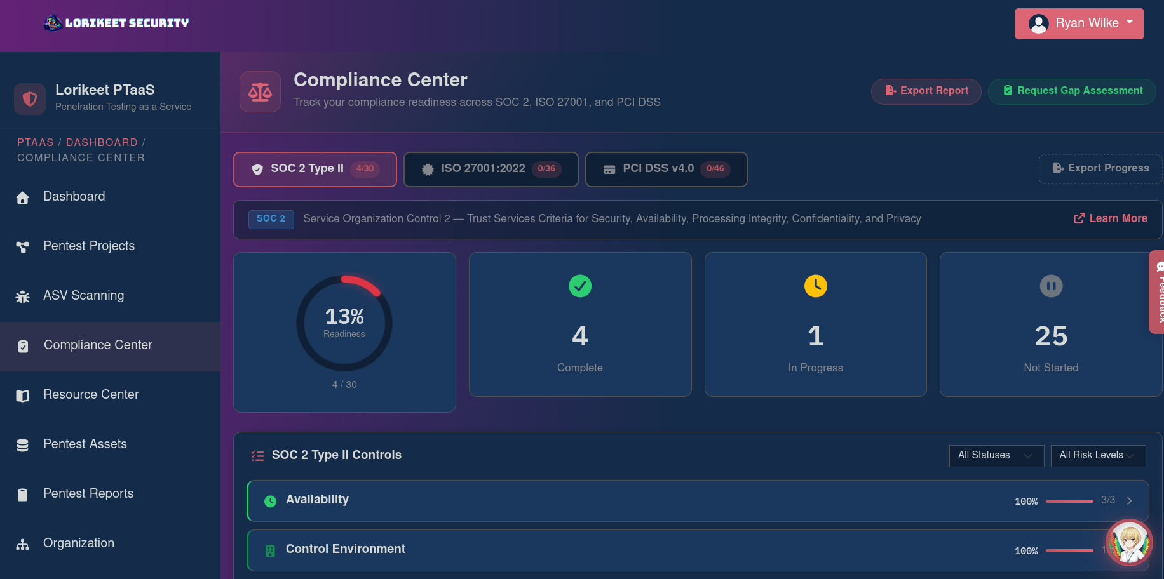Open Pentest Projects from the sidebar
The width and height of the screenshot is (1164, 579).
(x=88, y=246)
